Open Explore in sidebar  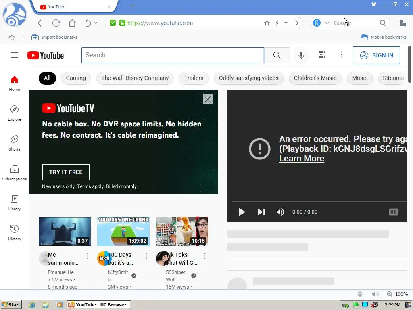coord(15,113)
